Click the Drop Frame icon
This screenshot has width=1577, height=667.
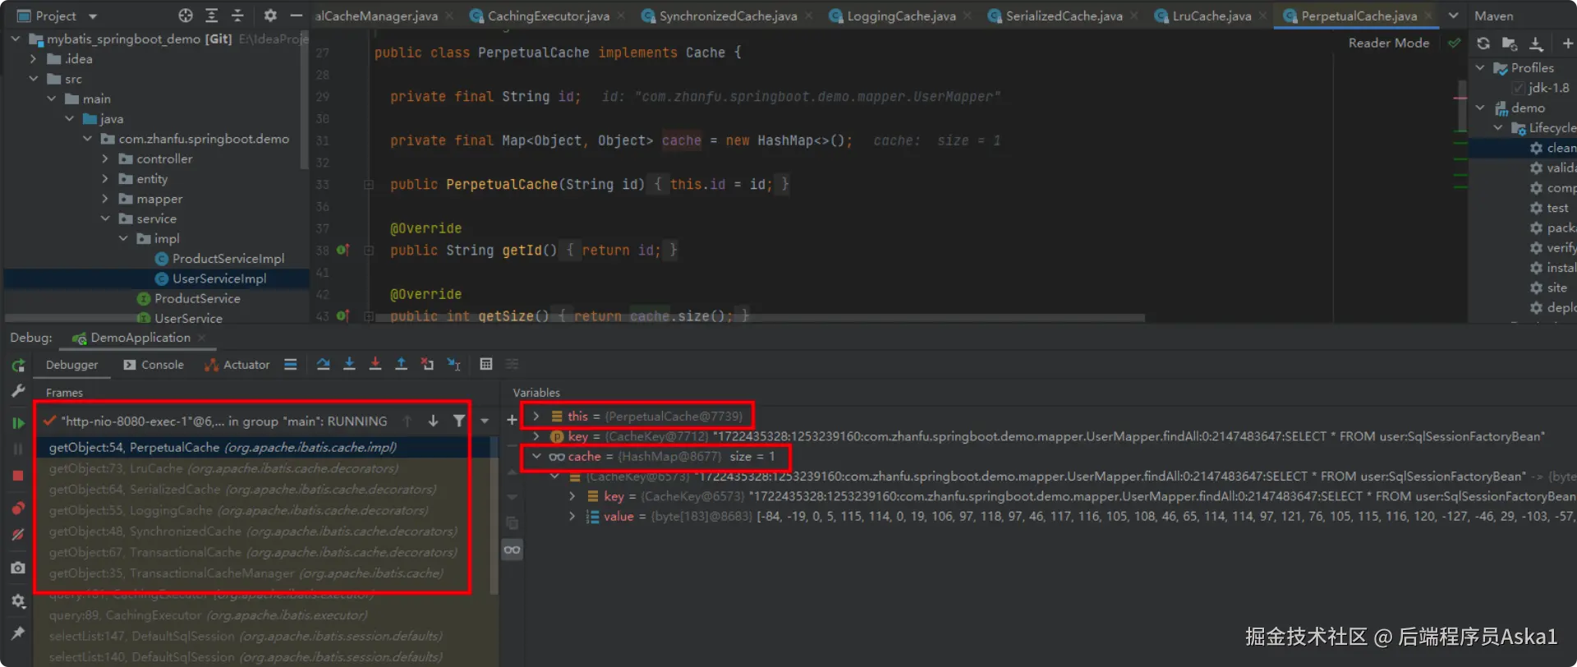[427, 364]
